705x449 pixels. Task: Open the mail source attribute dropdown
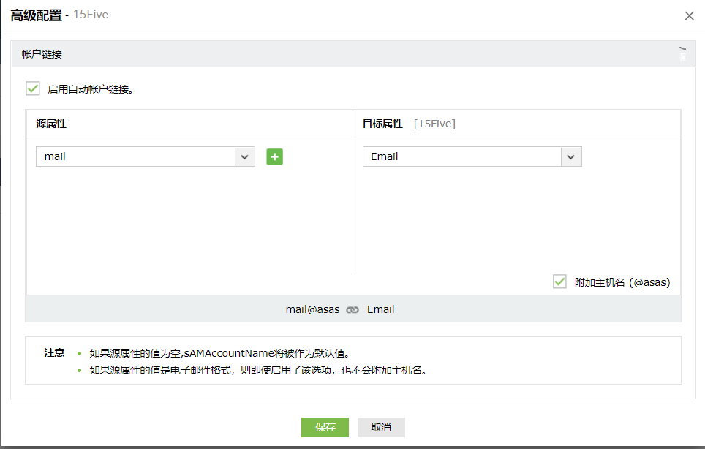244,156
